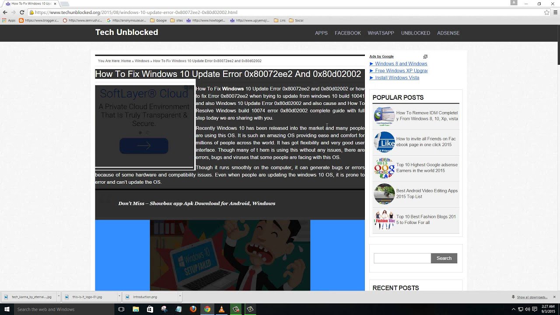Open the WHATSAPP nav menu item
Image resolution: width=560 pixels, height=315 pixels.
pyautogui.click(x=381, y=33)
